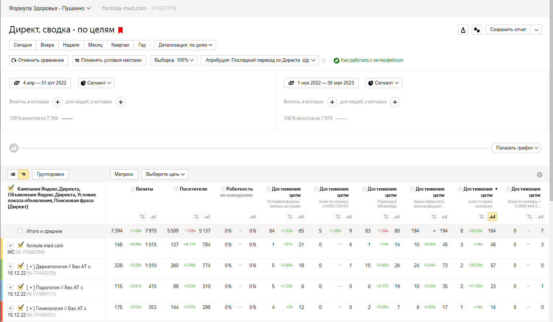Viewport: 553px width, 322px height.
Task: Select the Неделя period tab
Action: click(71, 45)
